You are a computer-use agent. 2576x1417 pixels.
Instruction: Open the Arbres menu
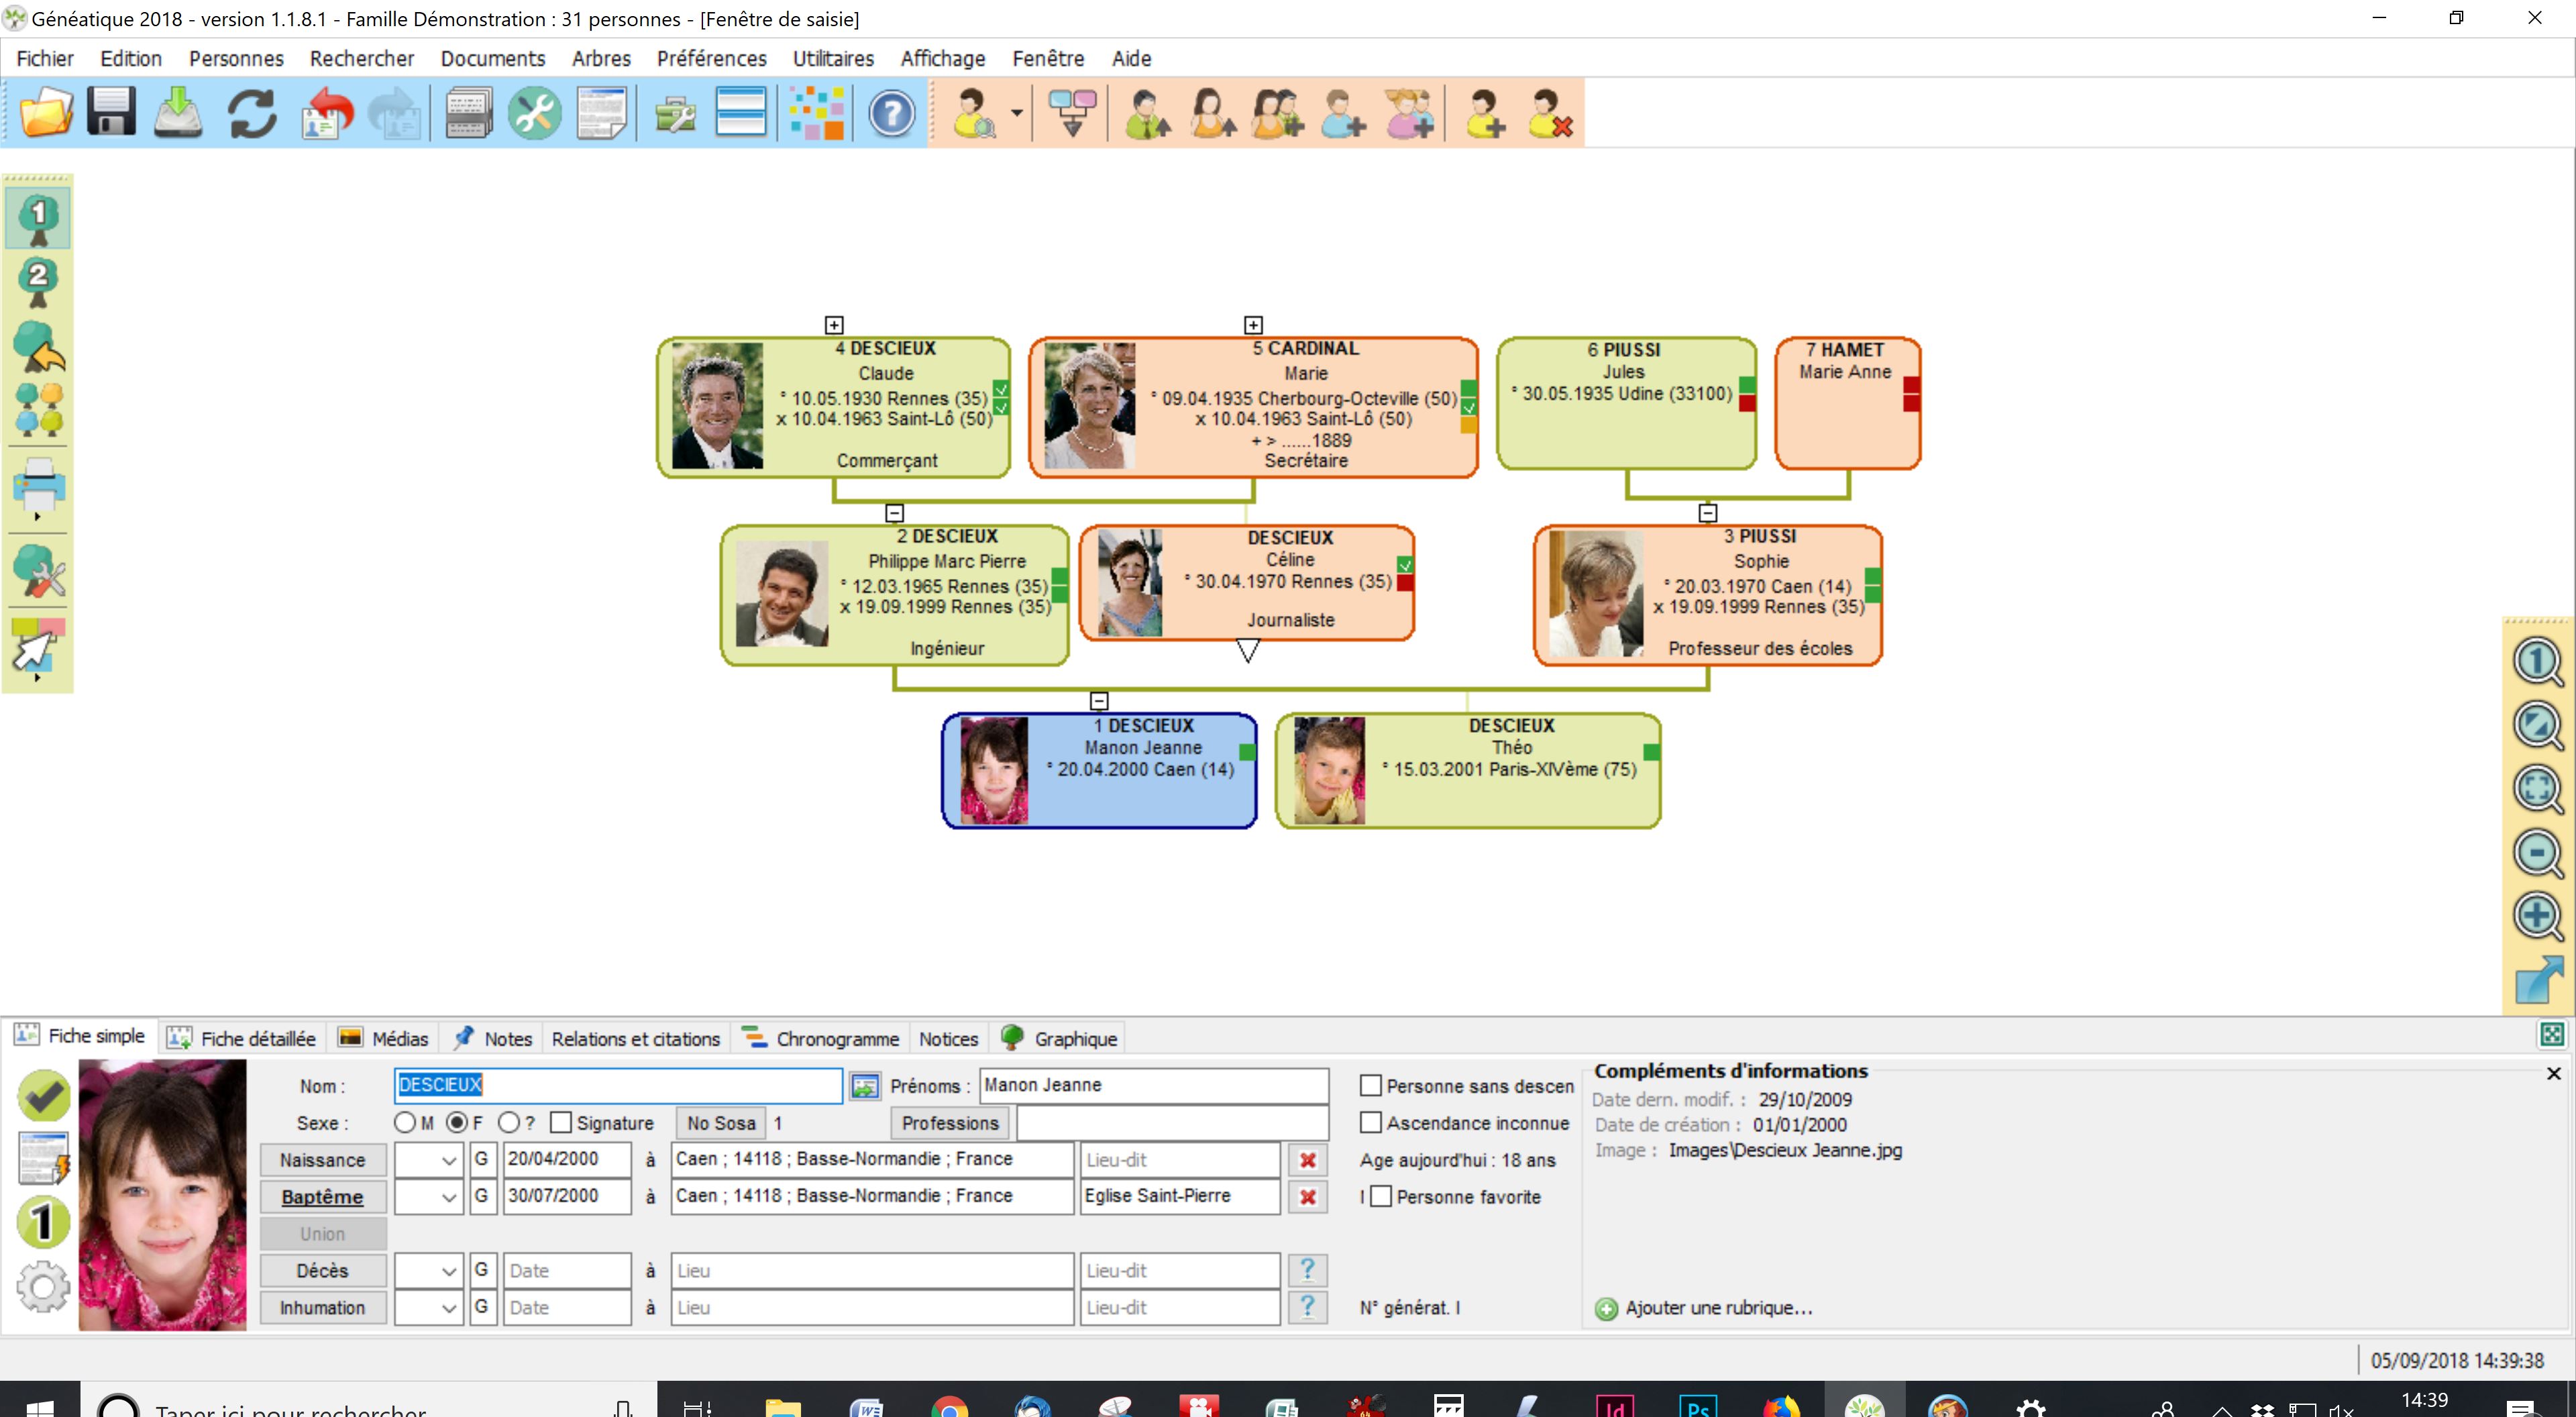[600, 58]
